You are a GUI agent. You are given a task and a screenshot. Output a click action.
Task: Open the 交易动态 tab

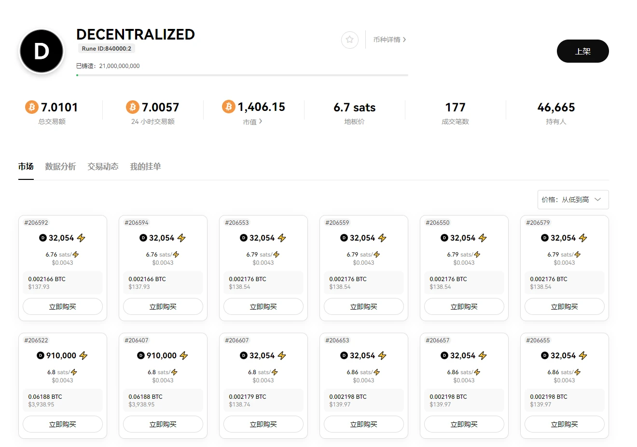coord(103,166)
